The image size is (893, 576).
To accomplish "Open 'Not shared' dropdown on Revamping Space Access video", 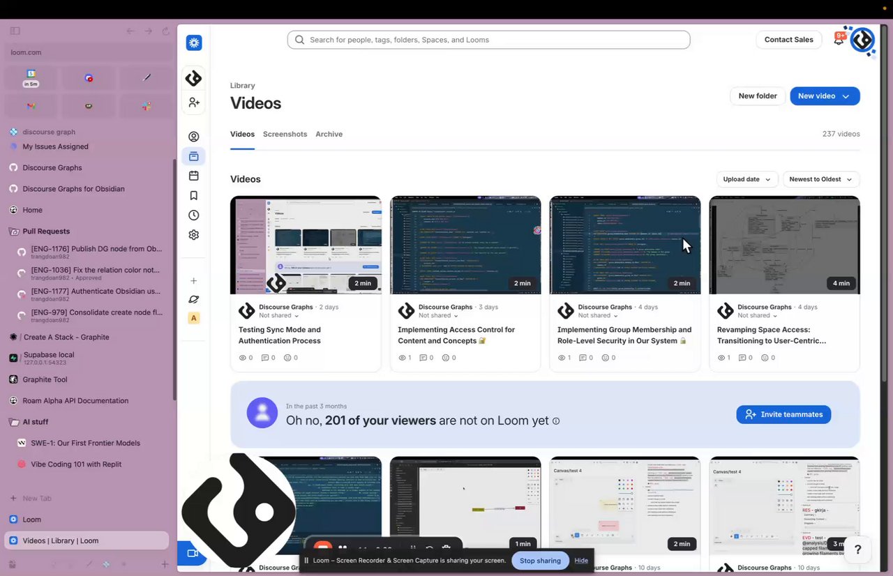I will 756,315.
